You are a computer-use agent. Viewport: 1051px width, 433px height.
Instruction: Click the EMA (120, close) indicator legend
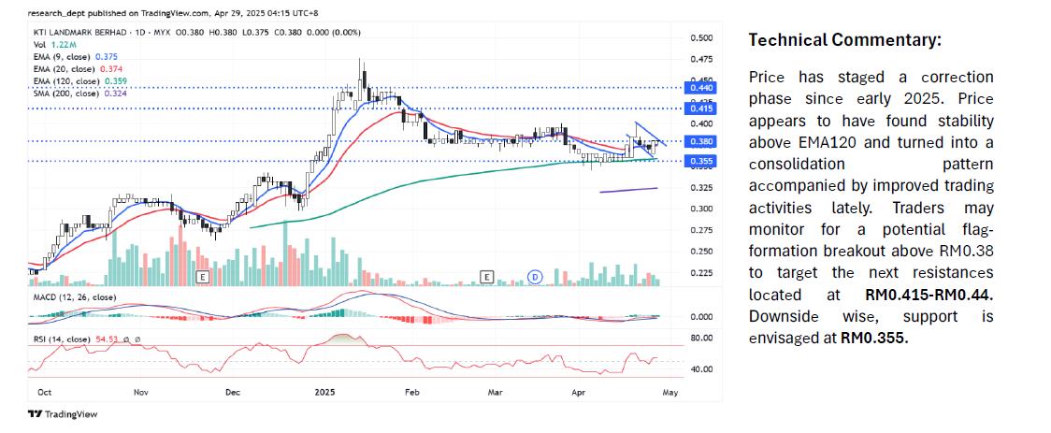79,81
